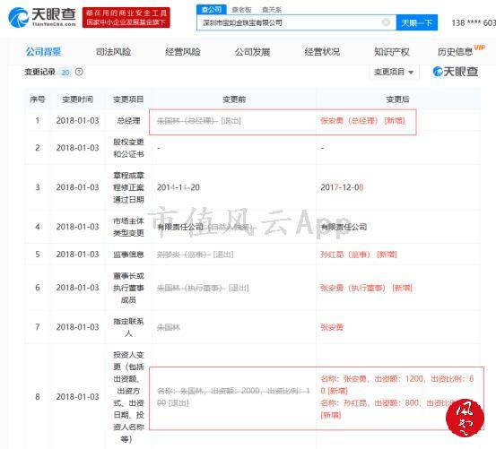The height and width of the screenshot is (449, 496).
Task: Click the red 风云 round badge
Action: [465, 418]
